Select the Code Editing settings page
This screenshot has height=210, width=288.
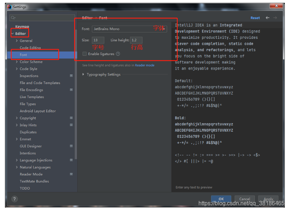30,48
